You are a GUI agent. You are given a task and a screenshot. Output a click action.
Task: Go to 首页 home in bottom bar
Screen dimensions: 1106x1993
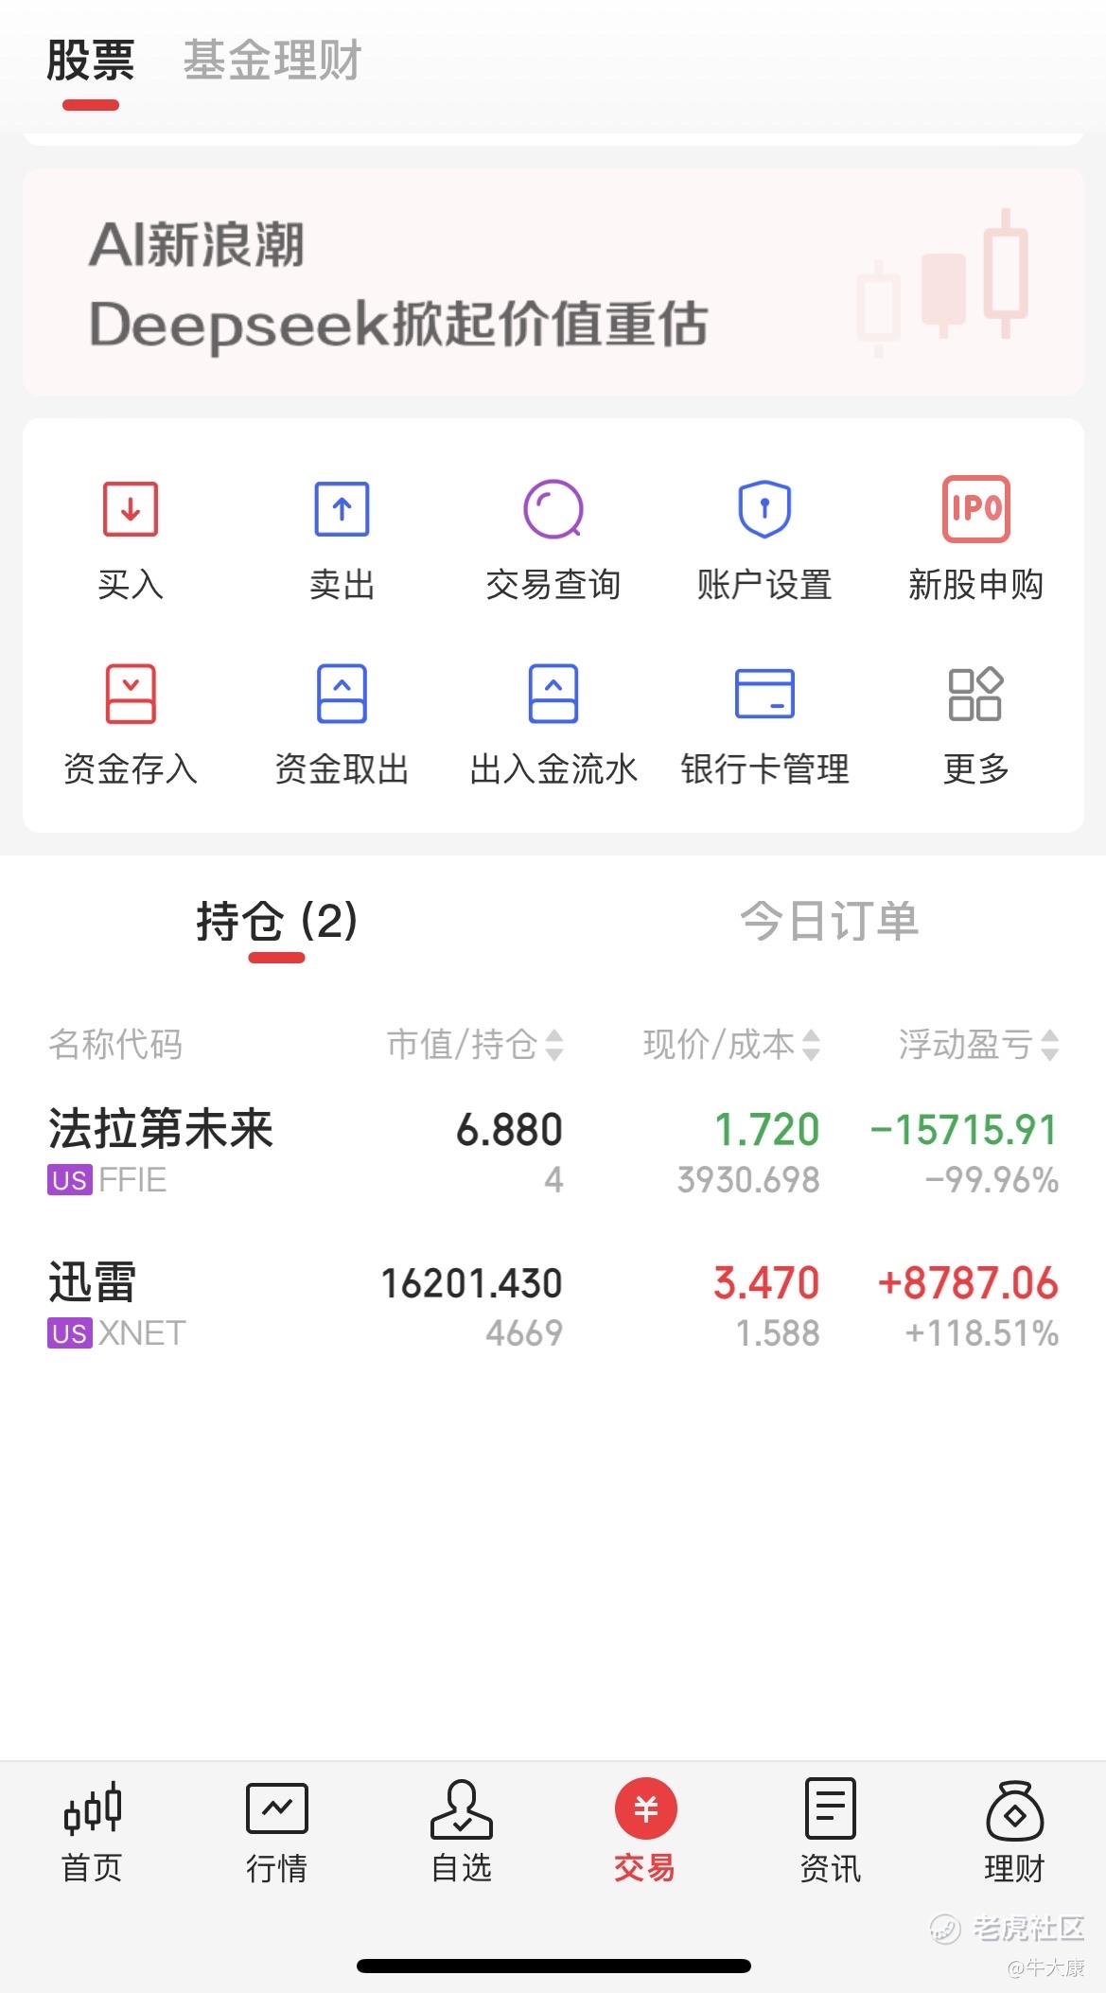click(x=92, y=1831)
